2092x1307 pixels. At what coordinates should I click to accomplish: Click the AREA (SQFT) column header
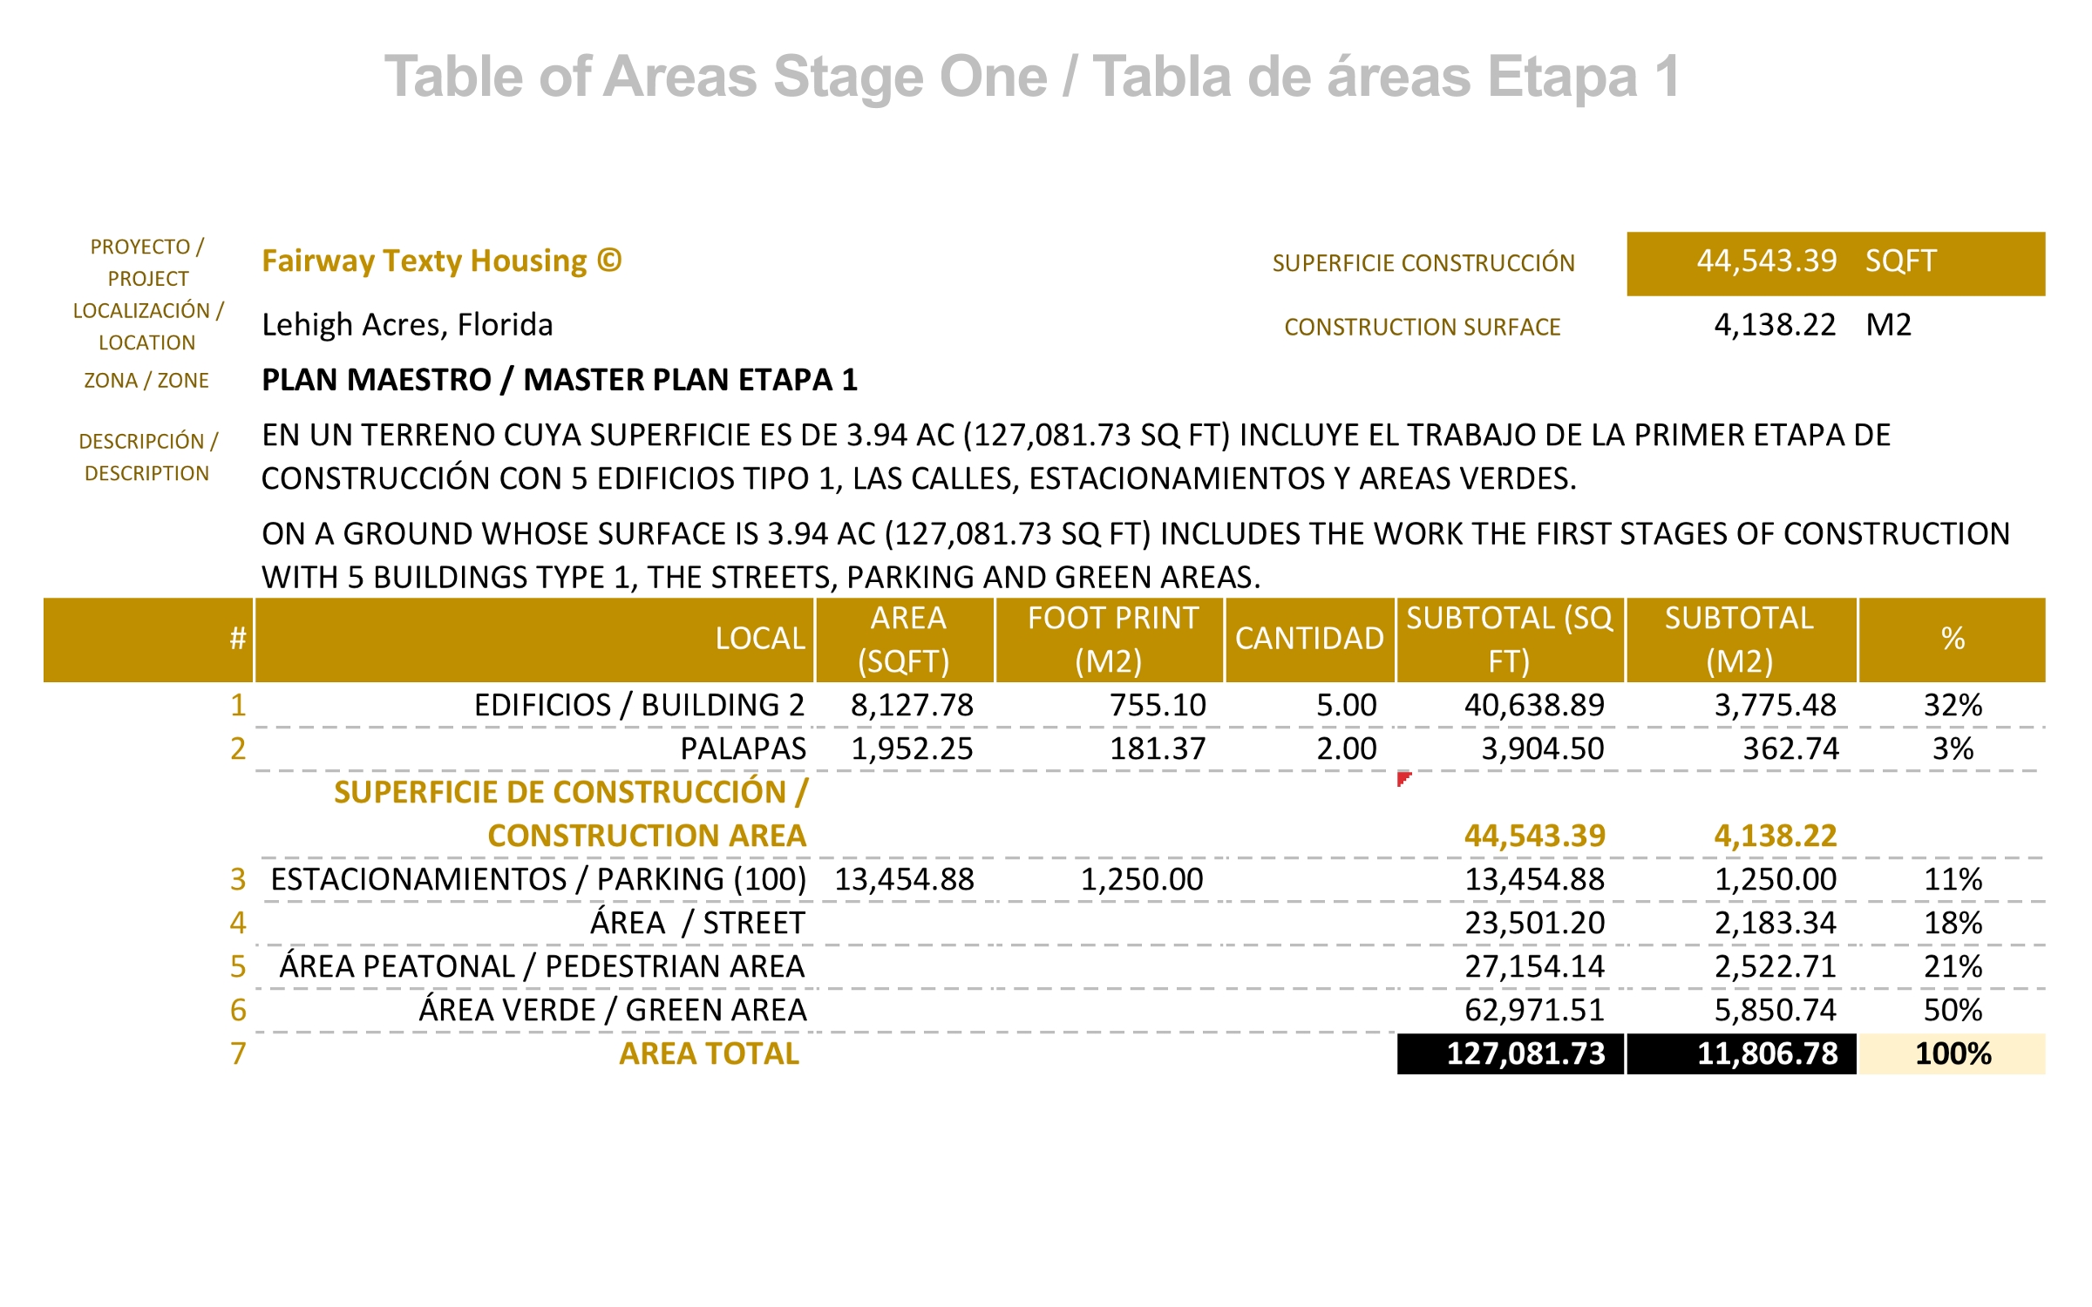(x=905, y=639)
